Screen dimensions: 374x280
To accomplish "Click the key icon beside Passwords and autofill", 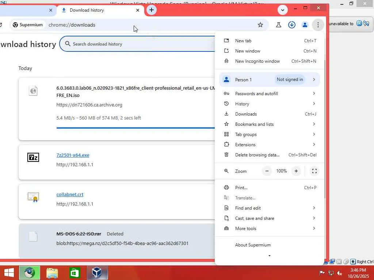I will 226,93.
